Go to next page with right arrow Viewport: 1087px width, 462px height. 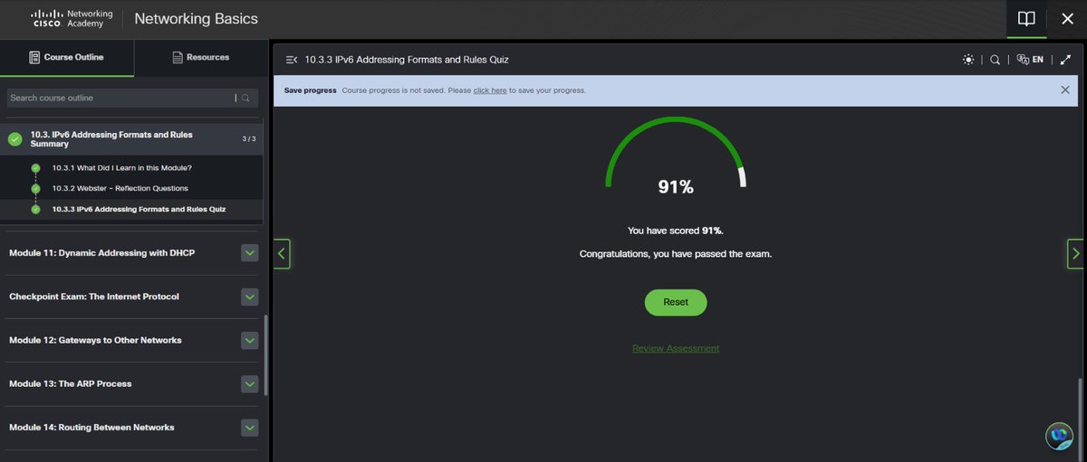pos(1075,253)
